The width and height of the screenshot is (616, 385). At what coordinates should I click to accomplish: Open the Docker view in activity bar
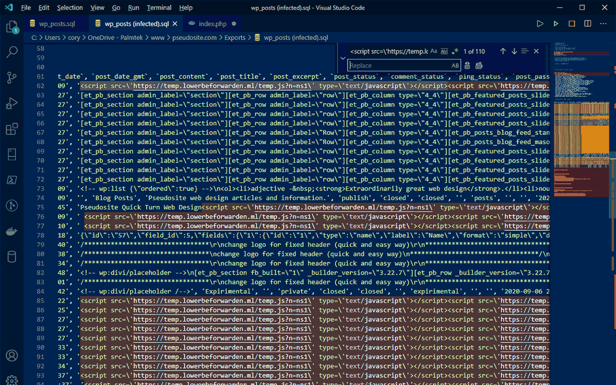(11, 232)
